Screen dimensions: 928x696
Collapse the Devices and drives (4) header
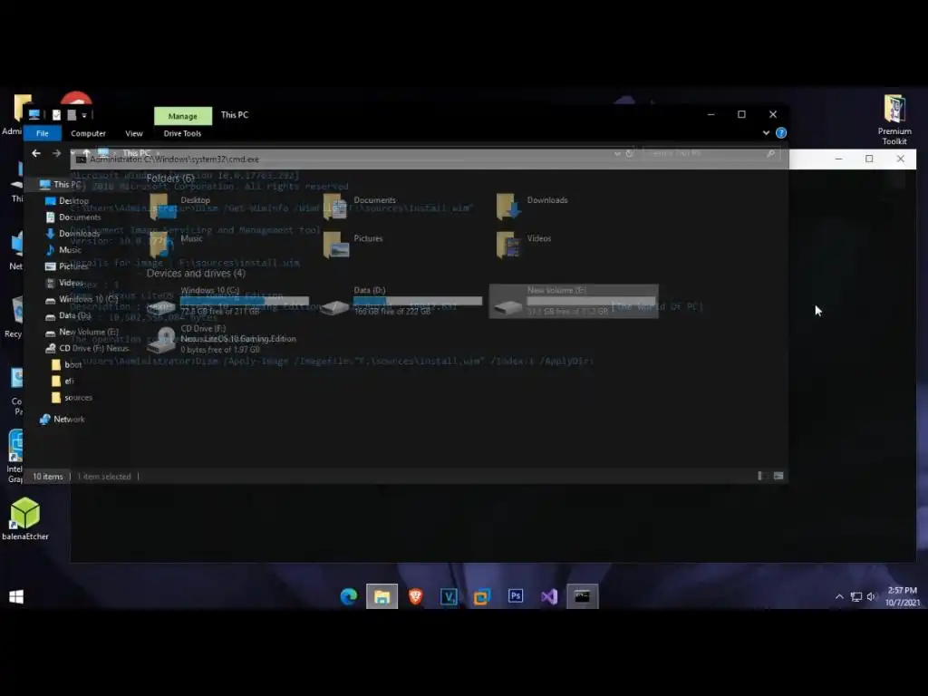click(196, 274)
